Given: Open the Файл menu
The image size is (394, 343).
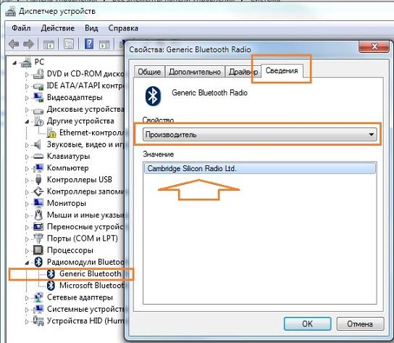Looking at the screenshot, I should [x=21, y=28].
